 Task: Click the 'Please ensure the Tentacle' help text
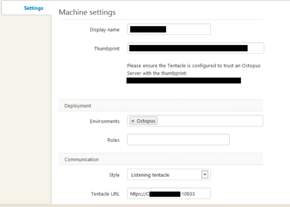(x=194, y=69)
